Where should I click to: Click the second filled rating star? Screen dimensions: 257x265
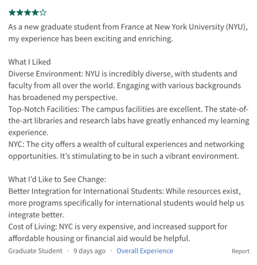click(19, 13)
